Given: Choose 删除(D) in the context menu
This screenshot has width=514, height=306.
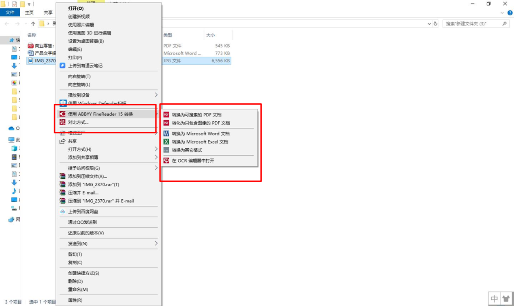Looking at the screenshot, I should point(75,281).
